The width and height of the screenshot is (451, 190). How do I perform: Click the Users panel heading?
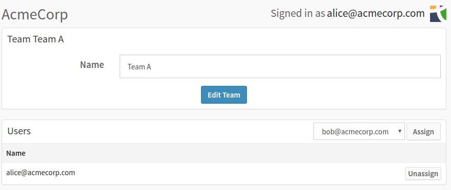tap(19, 131)
